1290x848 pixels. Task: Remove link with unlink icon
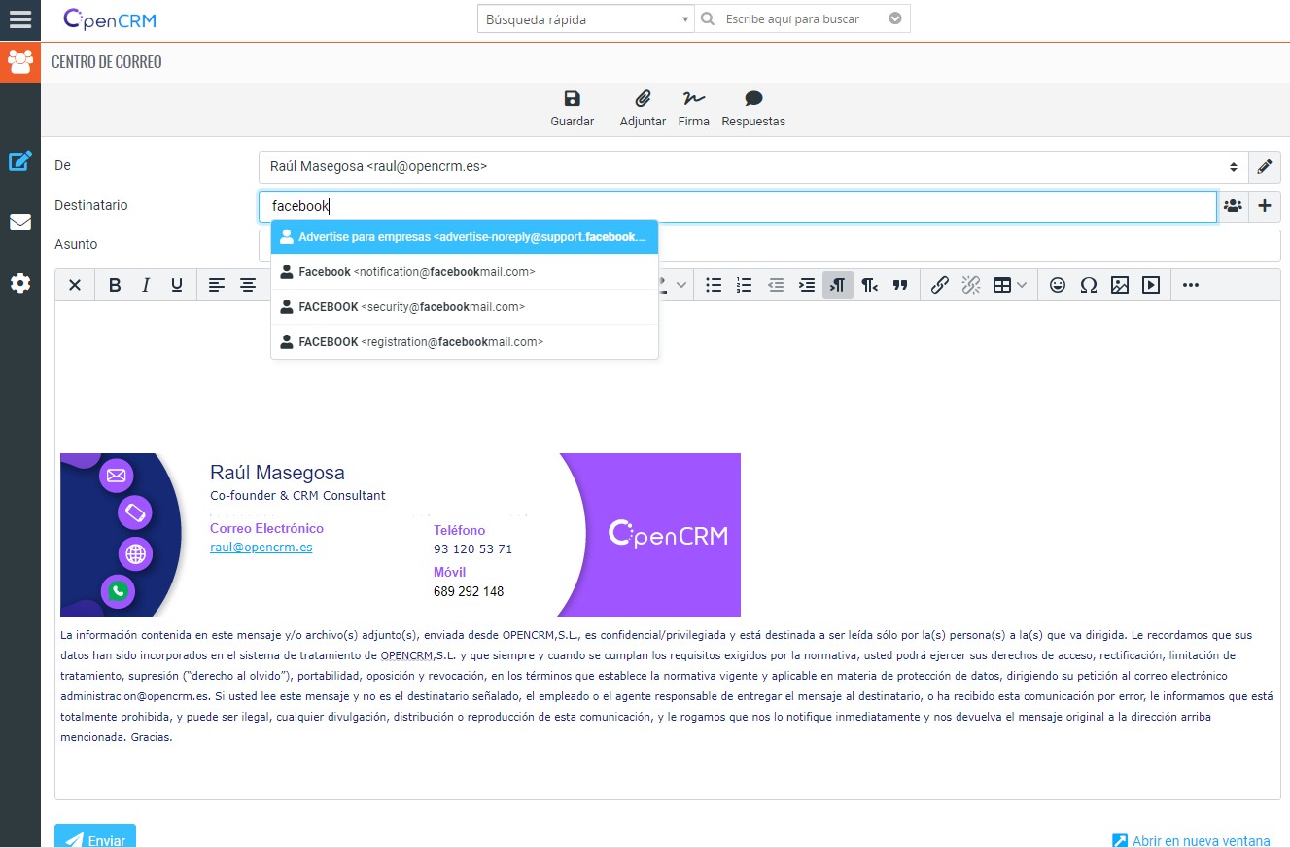pyautogui.click(x=971, y=285)
